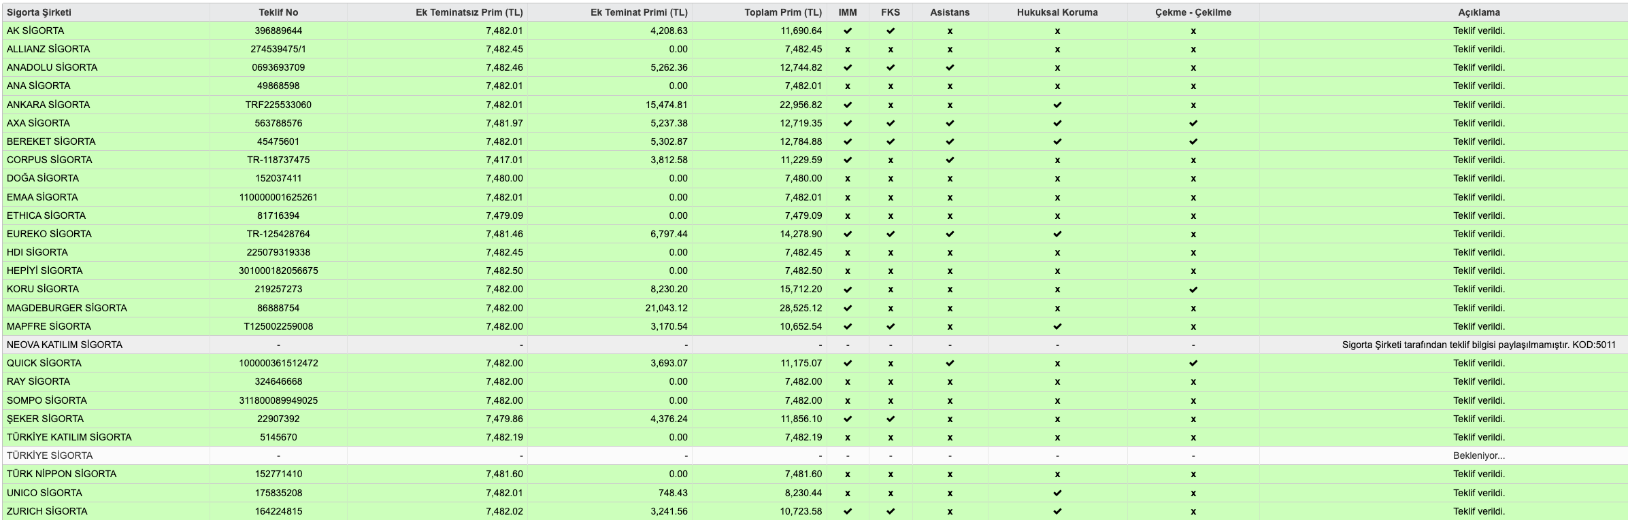The width and height of the screenshot is (1628, 520).
Task: Click the FKS checkmark for ŞEKER SİGORTA
Action: coord(891,419)
